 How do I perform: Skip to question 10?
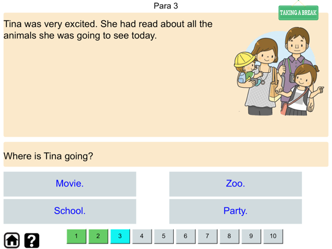[x=273, y=236]
